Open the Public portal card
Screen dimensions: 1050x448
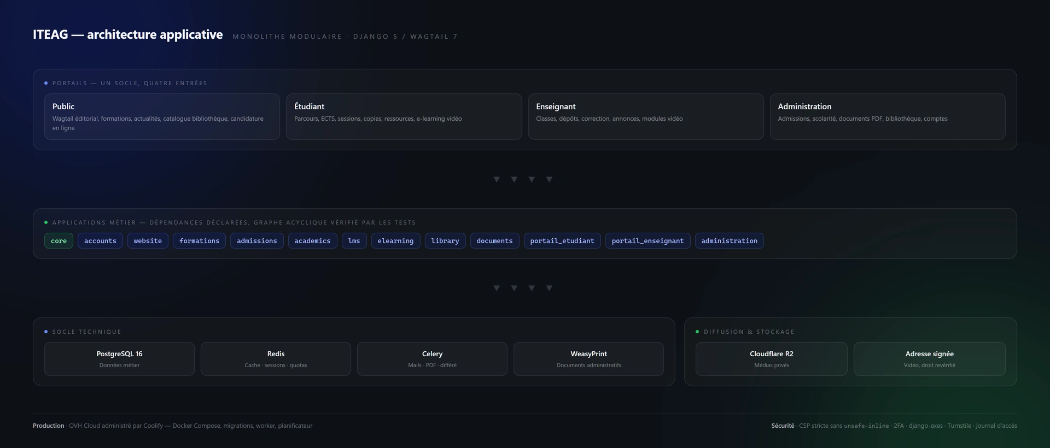coord(162,116)
